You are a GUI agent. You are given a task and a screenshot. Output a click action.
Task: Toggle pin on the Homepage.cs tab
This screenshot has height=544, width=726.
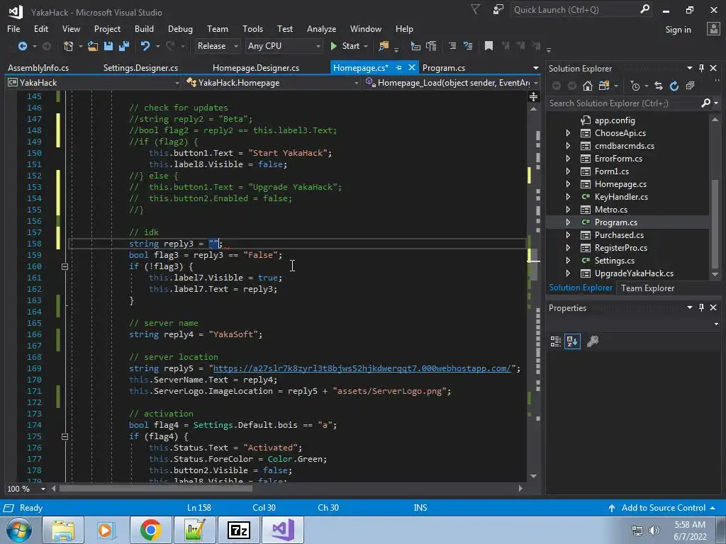[398, 67]
